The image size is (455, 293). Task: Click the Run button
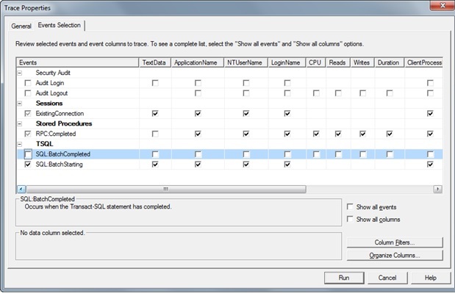tap(344, 278)
